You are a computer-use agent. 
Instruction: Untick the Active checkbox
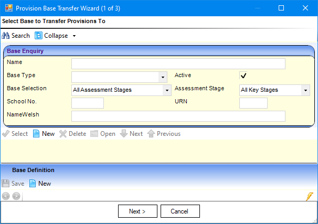tap(243, 76)
